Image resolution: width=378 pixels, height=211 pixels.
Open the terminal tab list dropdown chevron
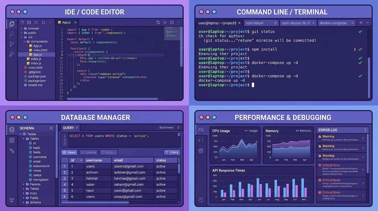coord(367,23)
